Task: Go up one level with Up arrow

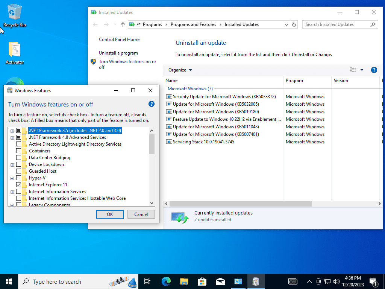Action: [x=123, y=24]
